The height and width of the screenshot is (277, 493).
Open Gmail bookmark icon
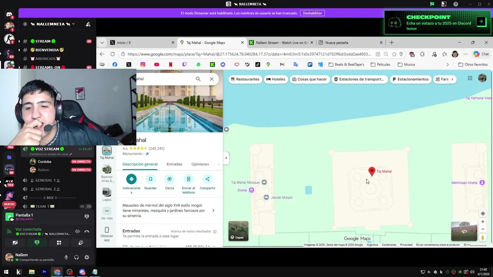click(282, 65)
